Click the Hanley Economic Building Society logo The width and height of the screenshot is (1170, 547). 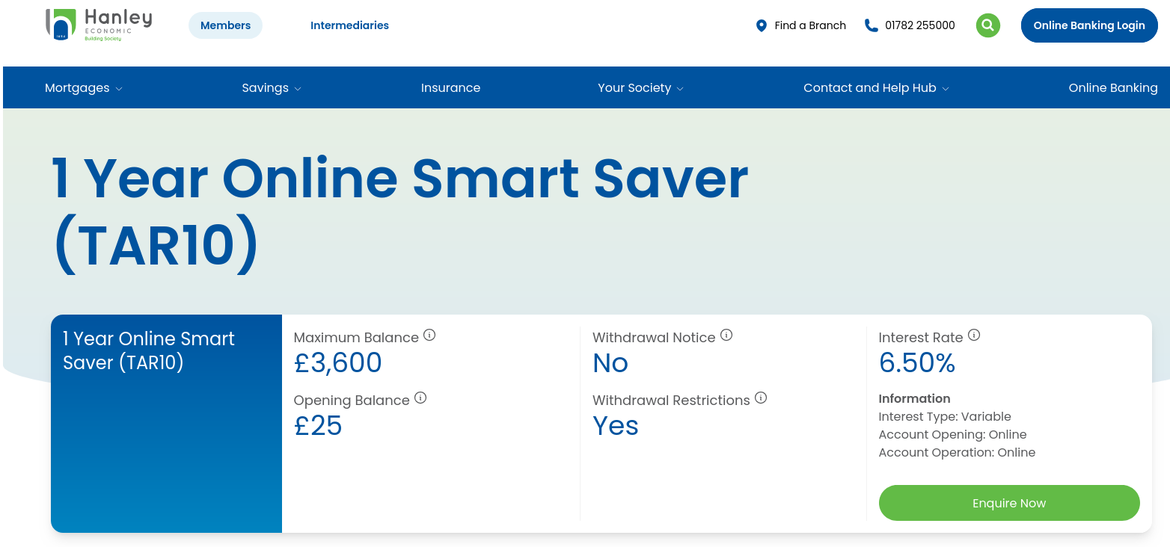(x=99, y=25)
